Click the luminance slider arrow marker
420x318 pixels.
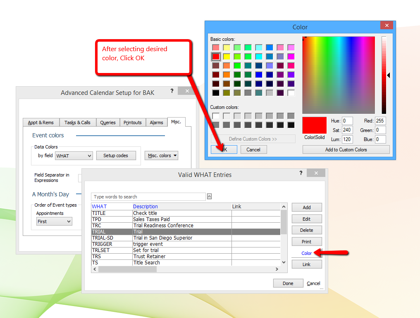coord(388,75)
